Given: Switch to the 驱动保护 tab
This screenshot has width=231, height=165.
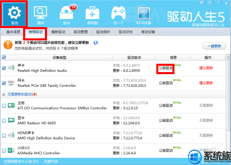Looking at the screenshot, I should pyautogui.click(x=103, y=32).
